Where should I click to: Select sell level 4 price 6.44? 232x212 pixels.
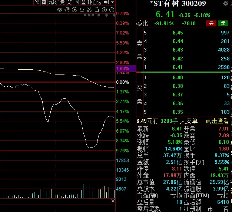pyautogui.click(x=178, y=41)
